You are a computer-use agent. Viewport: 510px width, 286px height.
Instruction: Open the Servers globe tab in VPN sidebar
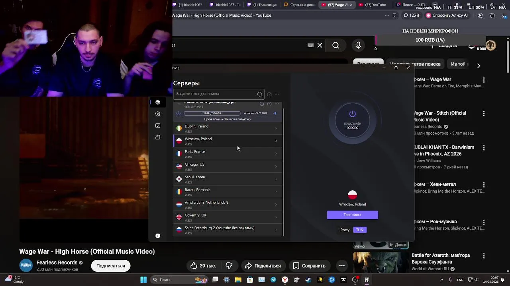click(x=158, y=102)
